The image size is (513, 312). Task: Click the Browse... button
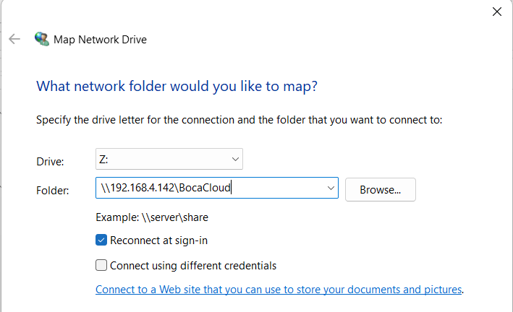tap(380, 189)
